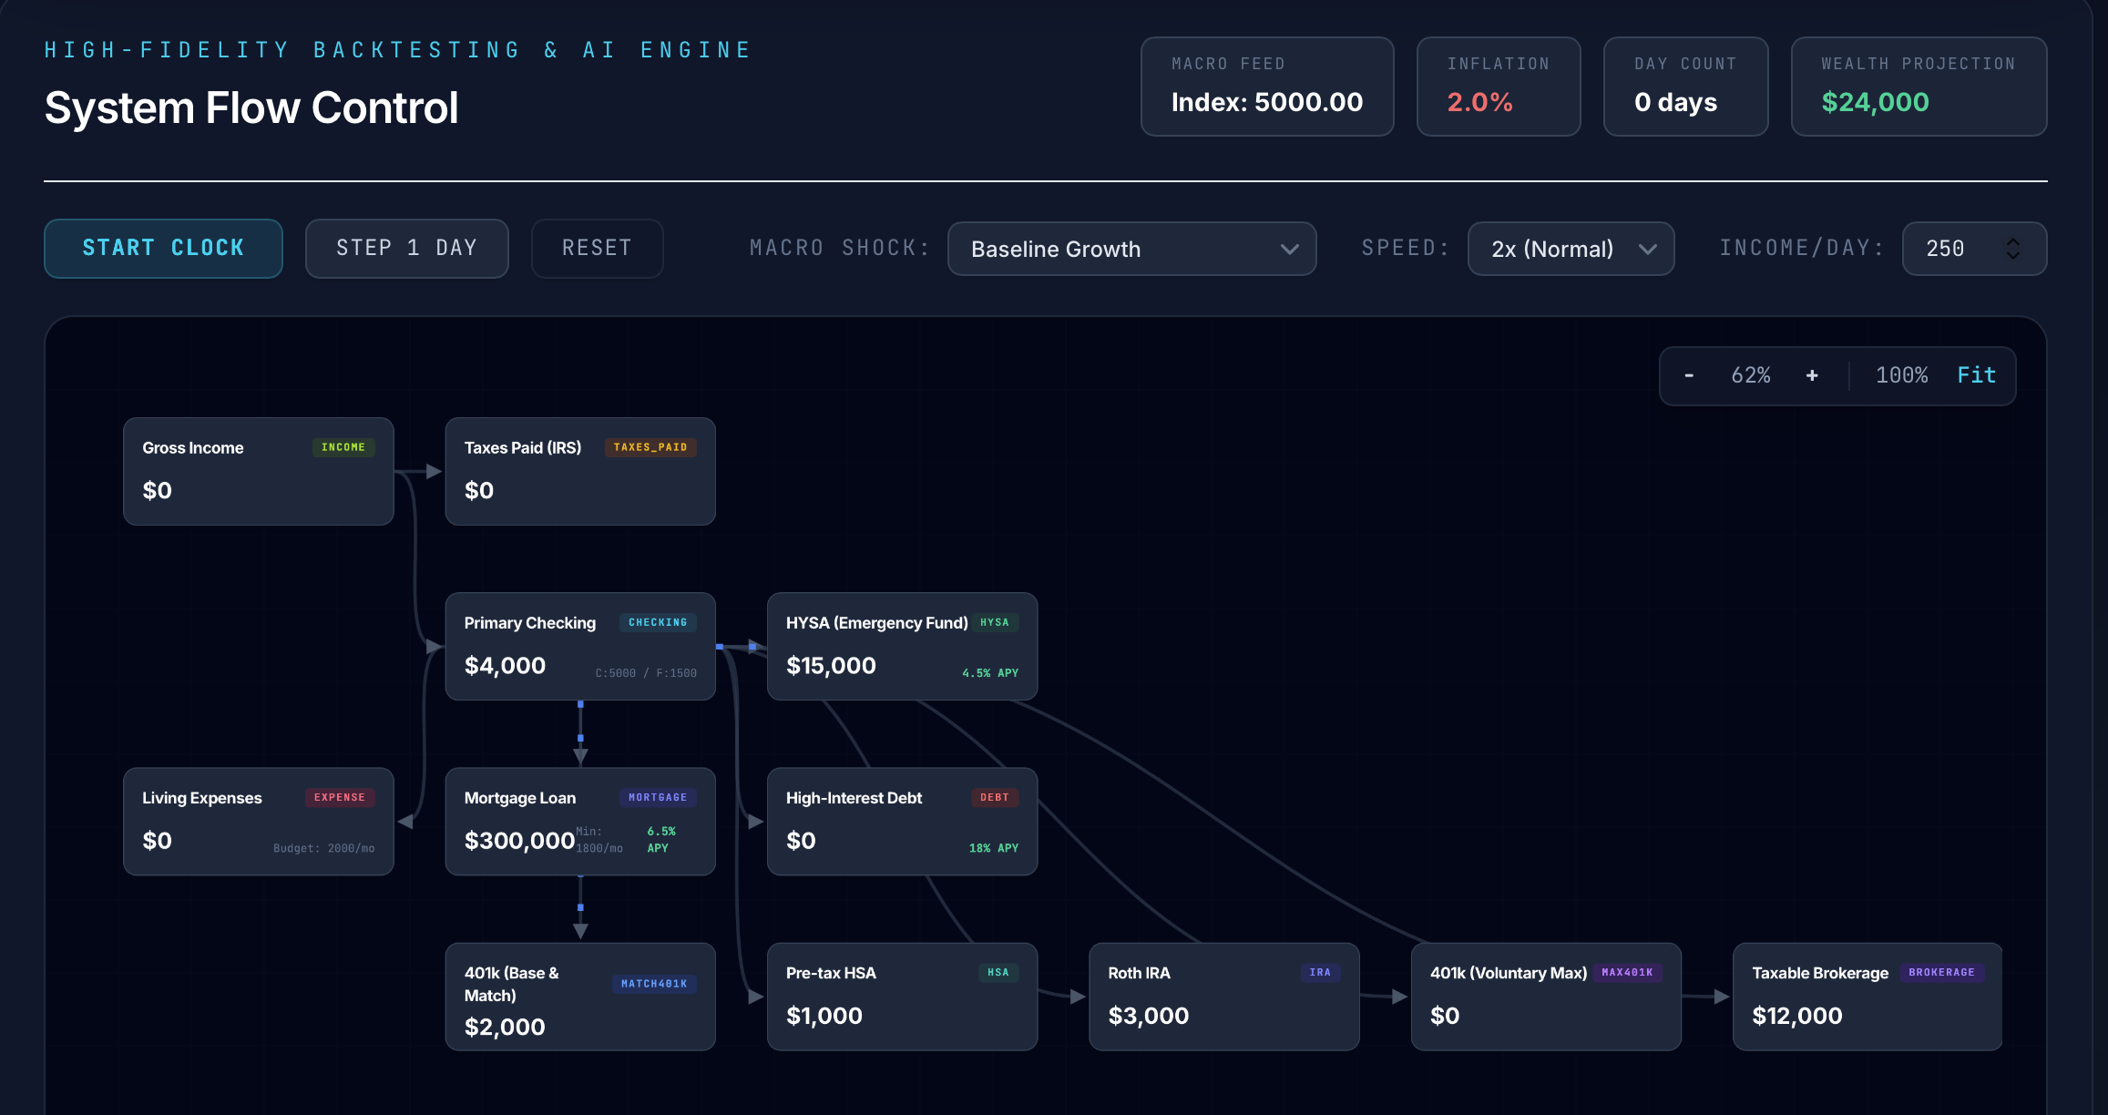2108x1115 pixels.
Task: Click the TAXES_PAID tag badge
Action: 650,447
